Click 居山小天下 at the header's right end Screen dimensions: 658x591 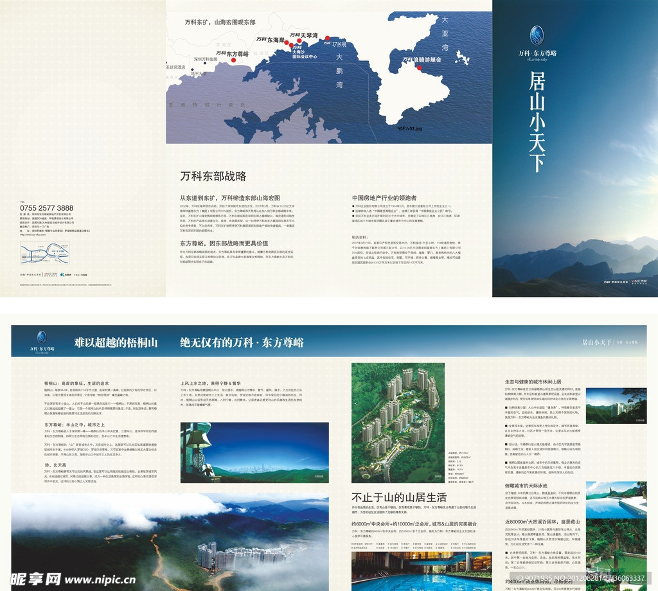click(x=596, y=342)
